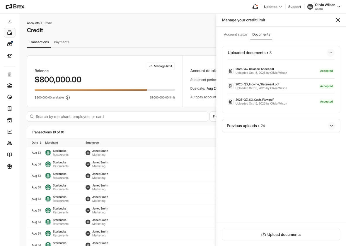Click the inbox icon in the sidebar
346x246 pixels.
click(10, 44)
